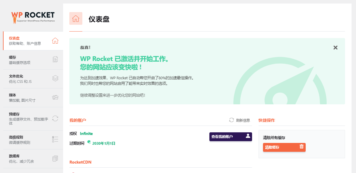Click the checklist icon beside 高级规则
Image resolution: width=356 pixels, height=173 pixels.
coord(55,139)
